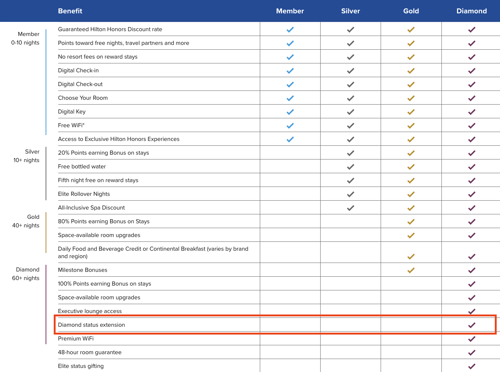Click the Gold checkmark for Milestone Bonuses
The width and height of the screenshot is (500, 372).
[411, 270]
